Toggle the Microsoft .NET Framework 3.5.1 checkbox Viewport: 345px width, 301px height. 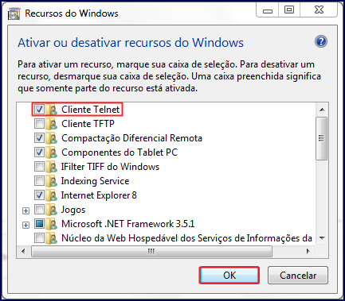(x=39, y=223)
